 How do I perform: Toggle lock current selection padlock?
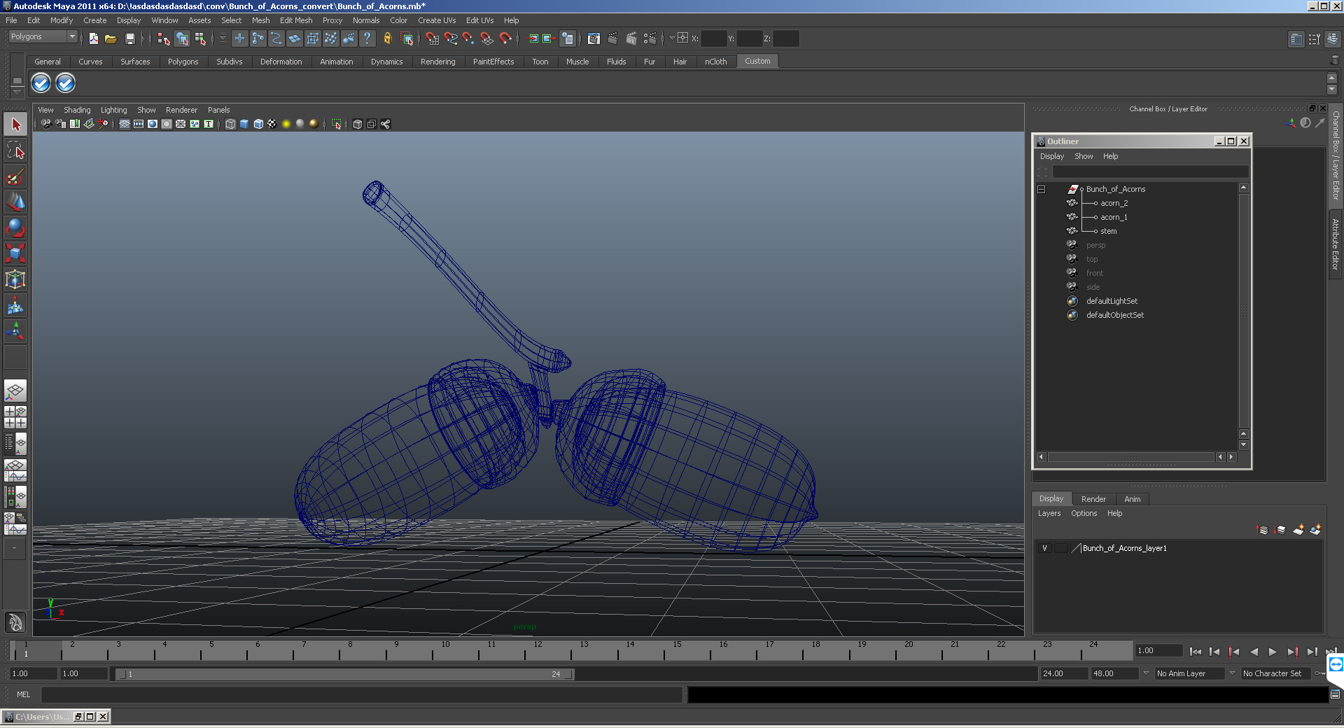click(387, 38)
